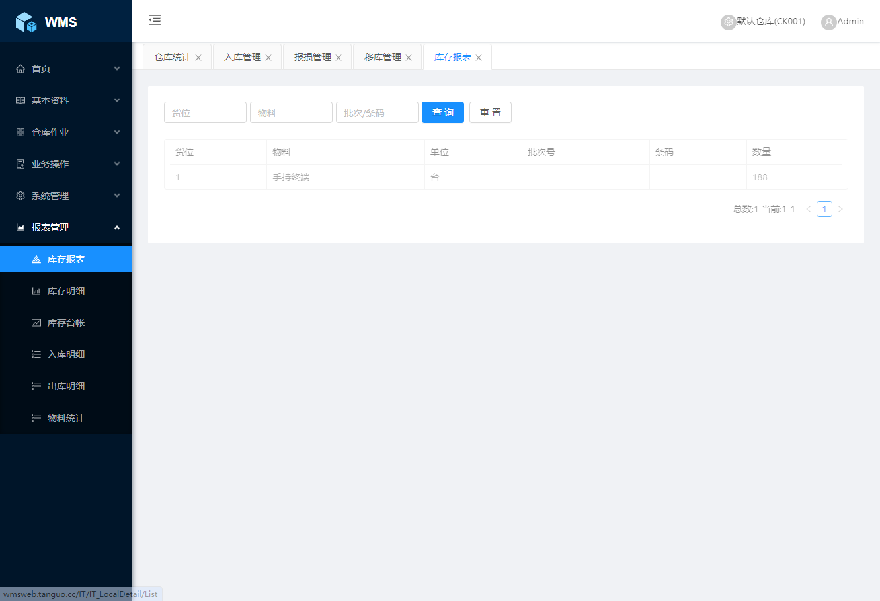Click the 查询 search button
The width and height of the screenshot is (880, 601).
442,112
